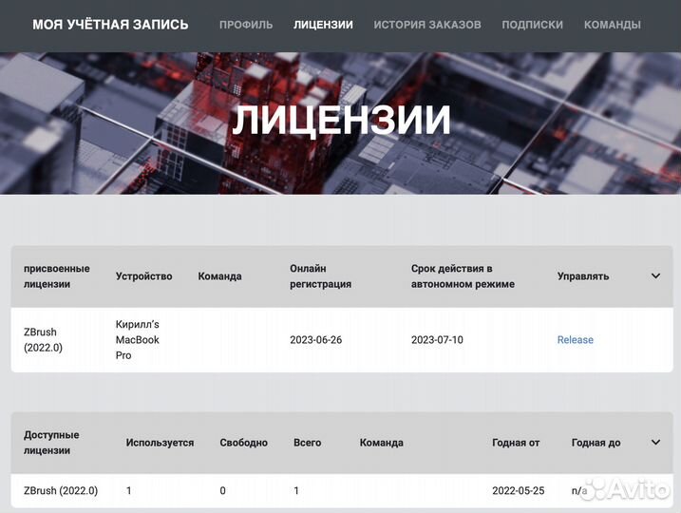Click the 2022-05-25 valid-from date
The image size is (681, 513).
click(x=517, y=491)
